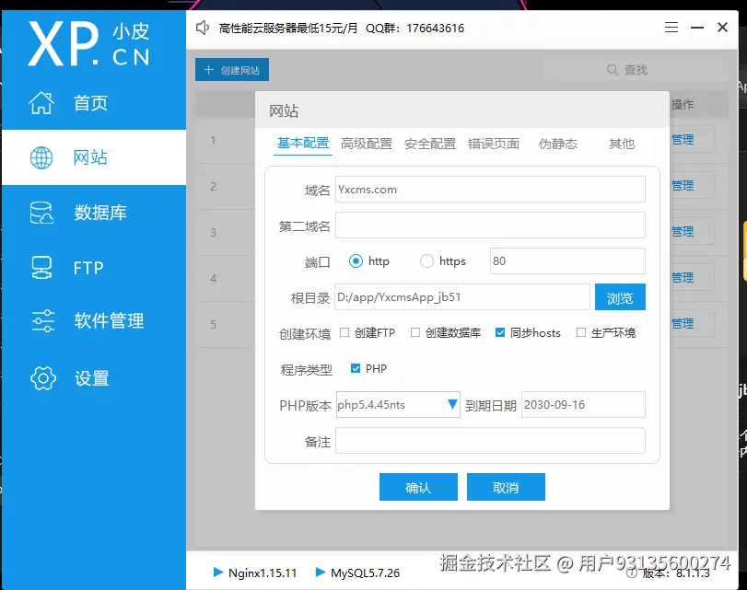The height and width of the screenshot is (590, 747).
Task: Click the XP.CN logo
Action: [88, 43]
